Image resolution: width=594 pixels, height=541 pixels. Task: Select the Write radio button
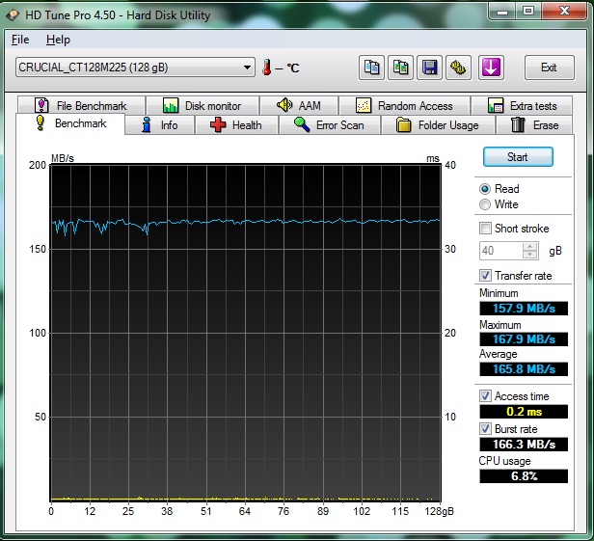pos(485,204)
